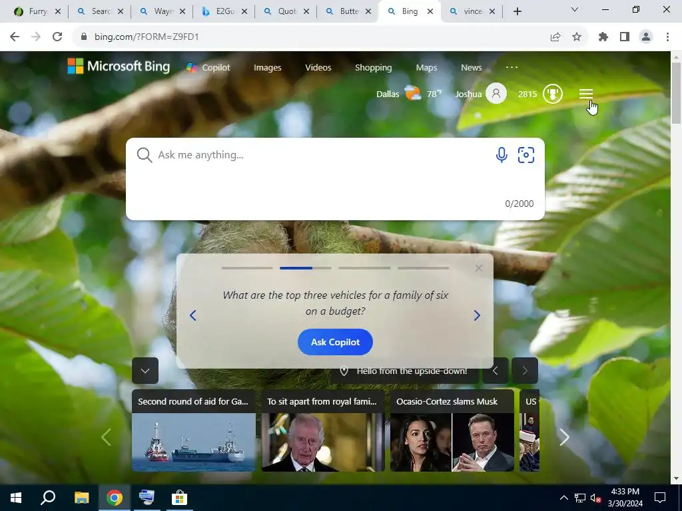Open Copilot in Bing navigation
Image resolution: width=682 pixels, height=511 pixels.
point(208,67)
